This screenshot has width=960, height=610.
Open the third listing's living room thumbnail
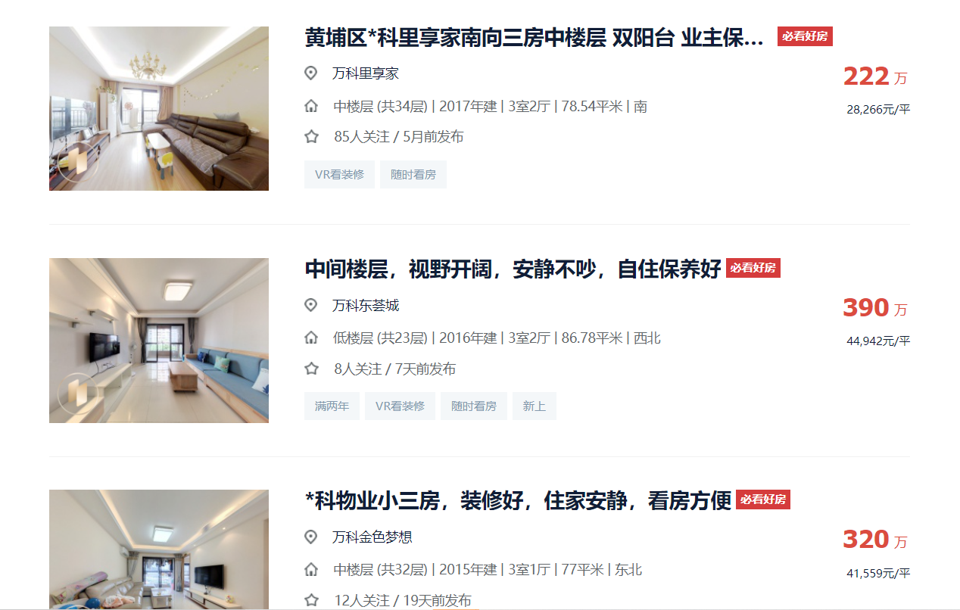[x=159, y=549]
